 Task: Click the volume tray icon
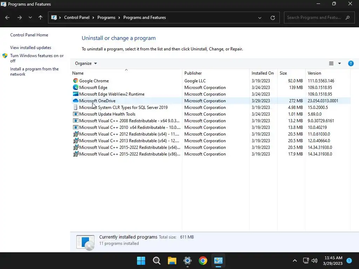314,261
